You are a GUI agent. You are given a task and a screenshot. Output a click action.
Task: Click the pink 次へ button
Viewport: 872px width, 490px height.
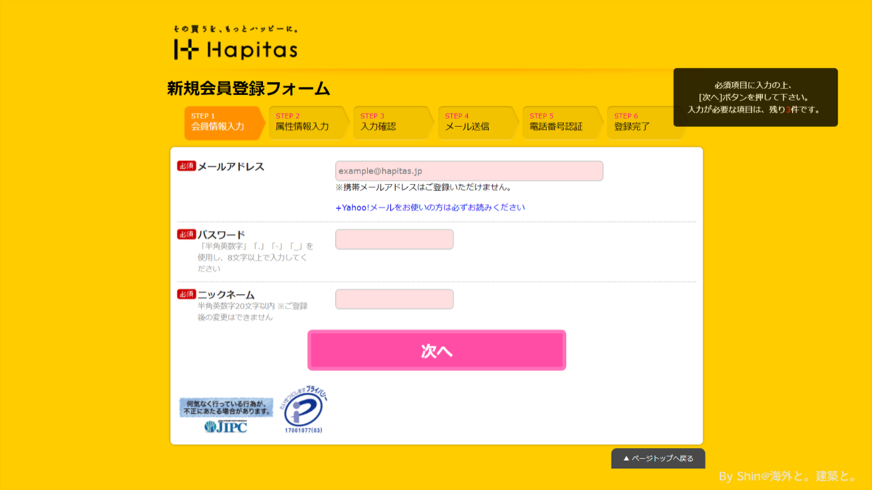[437, 351]
